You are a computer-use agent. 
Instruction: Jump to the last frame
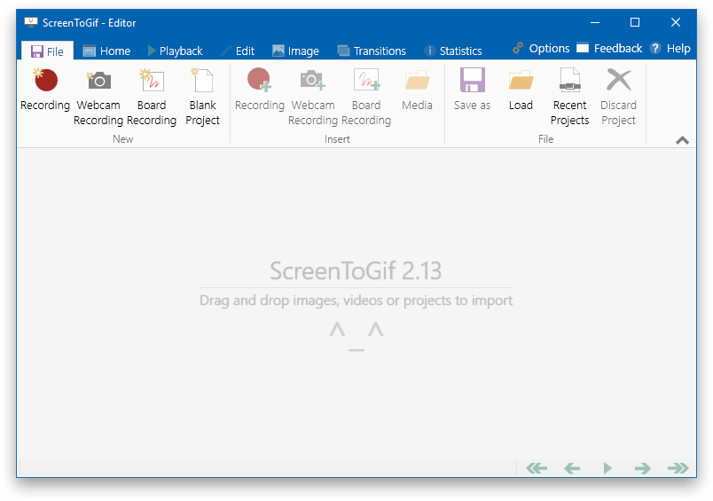click(x=678, y=468)
